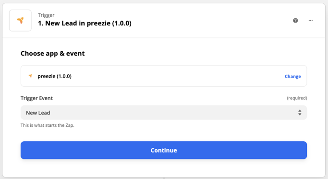This screenshot has width=328, height=179.
Task: Click the up-down arrows on Trigger Event select
Action: [x=300, y=113]
